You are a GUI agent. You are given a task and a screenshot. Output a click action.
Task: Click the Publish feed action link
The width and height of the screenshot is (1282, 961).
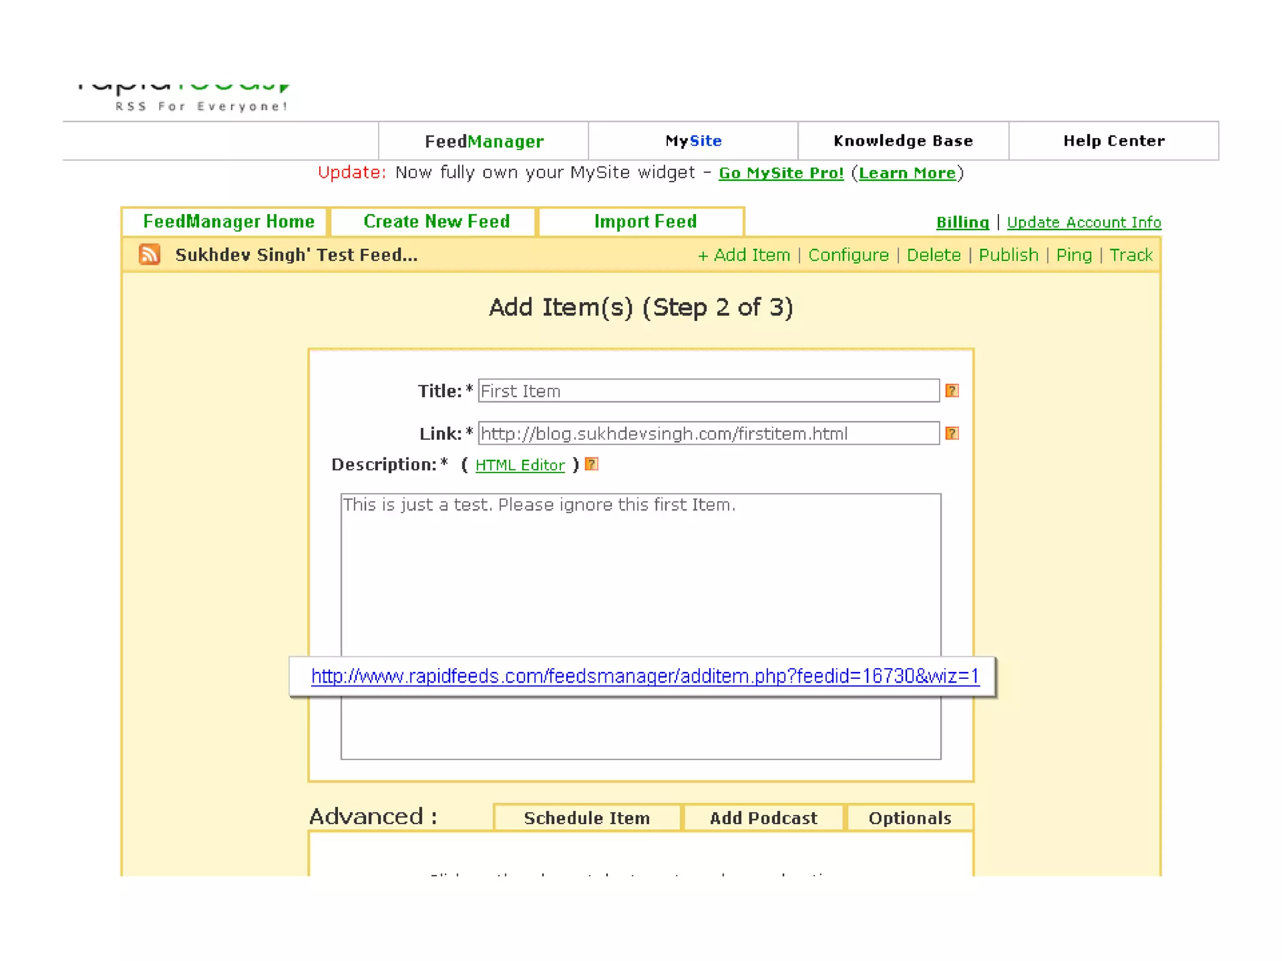pos(1008,255)
